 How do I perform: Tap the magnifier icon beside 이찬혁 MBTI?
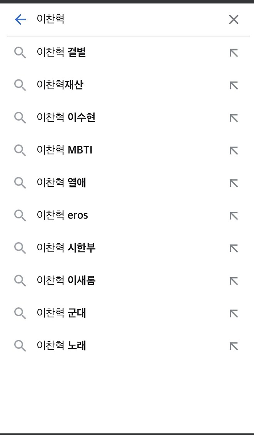click(20, 150)
